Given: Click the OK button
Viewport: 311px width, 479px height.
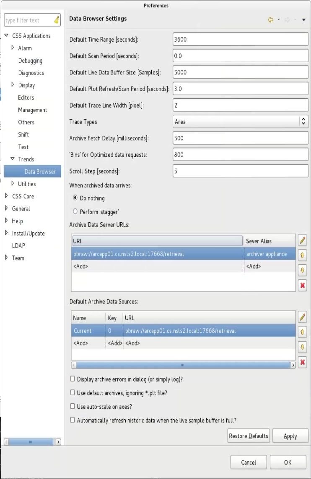Looking at the screenshot, I should [x=288, y=462].
